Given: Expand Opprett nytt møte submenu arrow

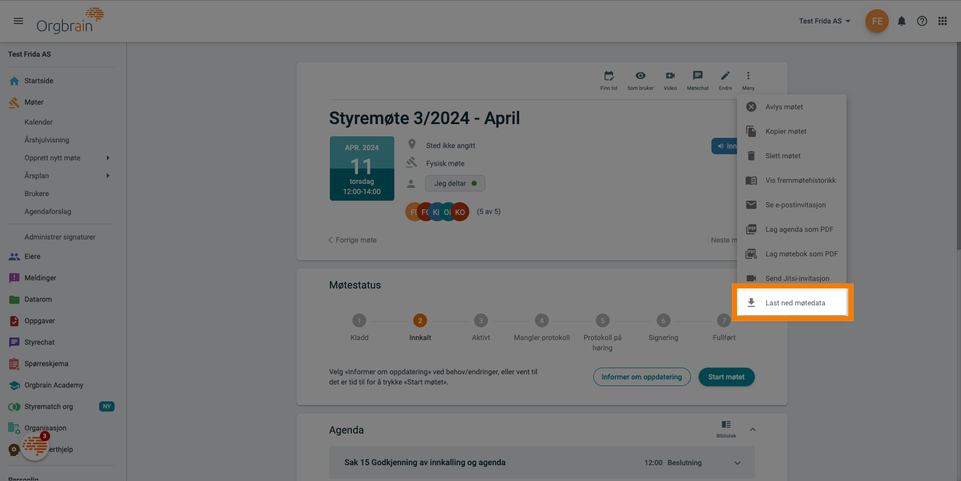Looking at the screenshot, I should [108, 158].
